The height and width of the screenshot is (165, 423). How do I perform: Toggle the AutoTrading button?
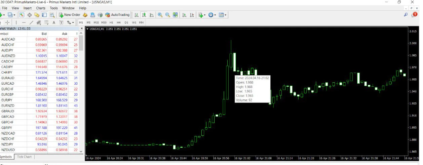(x=117, y=15)
